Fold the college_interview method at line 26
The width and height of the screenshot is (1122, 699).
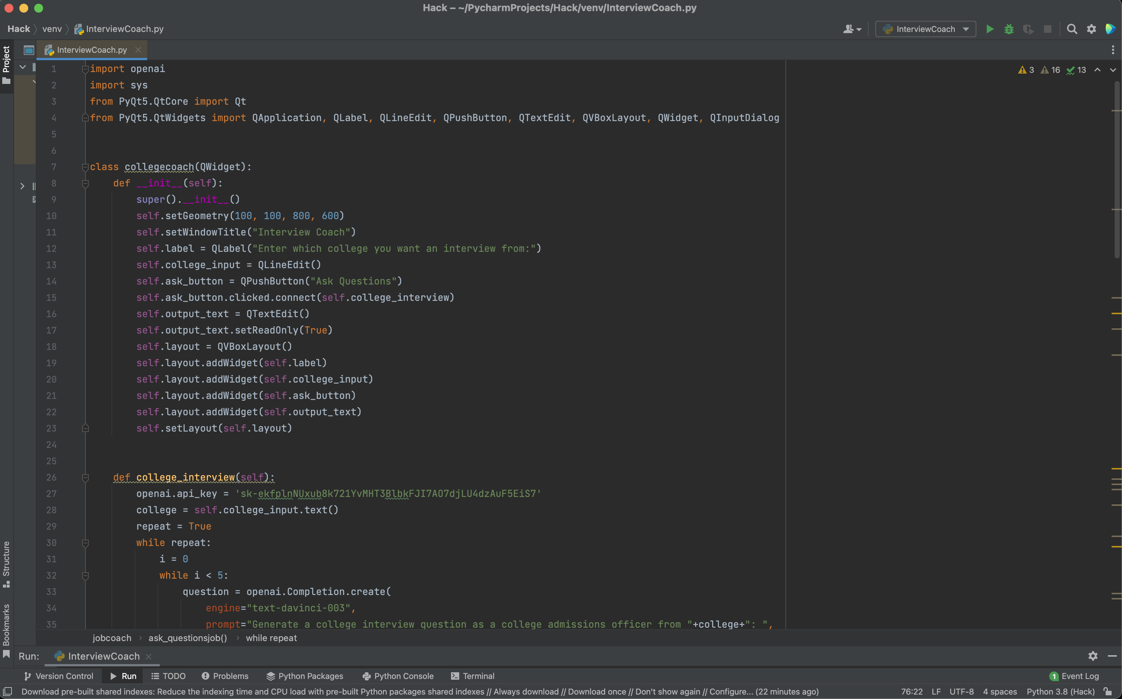pyautogui.click(x=85, y=478)
